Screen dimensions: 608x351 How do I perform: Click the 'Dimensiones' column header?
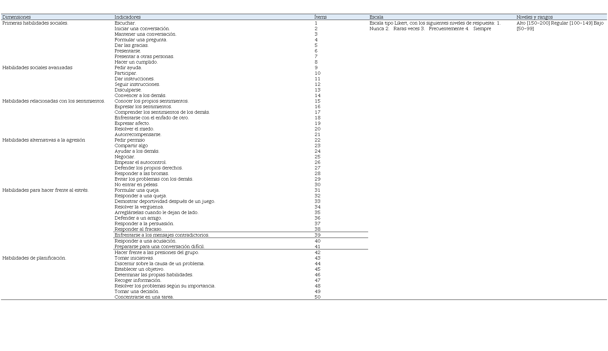pos(16,17)
